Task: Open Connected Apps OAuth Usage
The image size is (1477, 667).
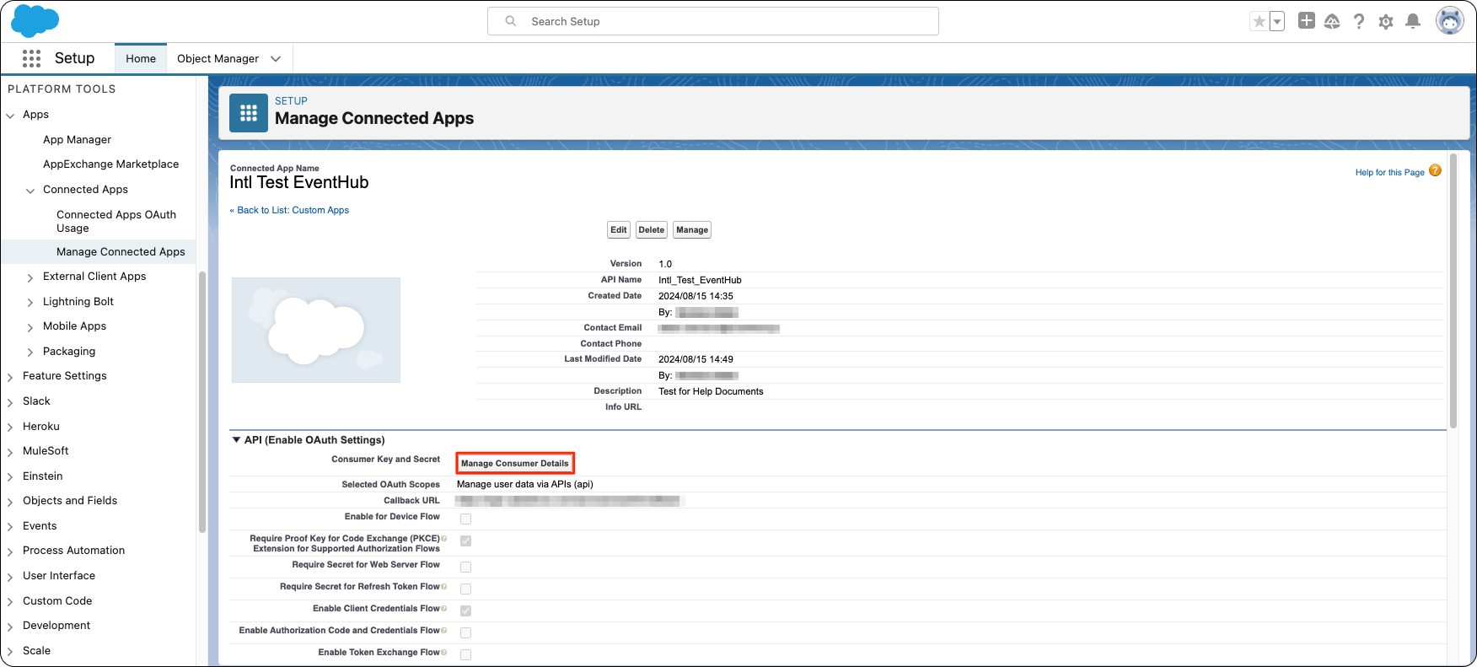Action: 116,221
